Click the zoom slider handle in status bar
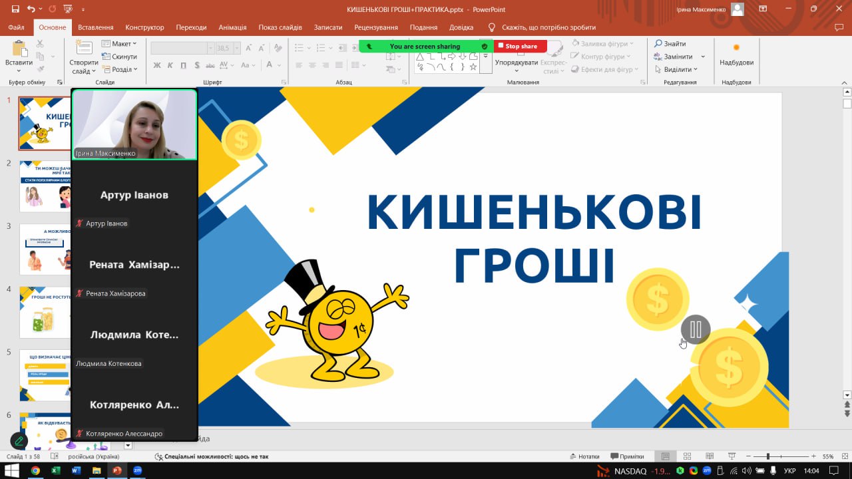The width and height of the screenshot is (852, 479). pyautogui.click(x=768, y=456)
